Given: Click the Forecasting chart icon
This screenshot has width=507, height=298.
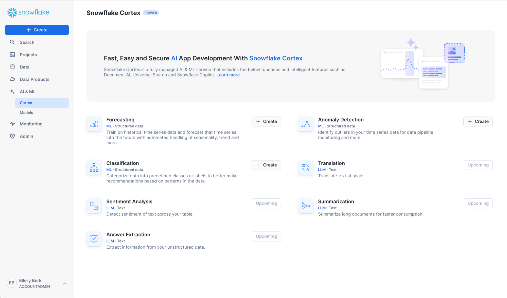Looking at the screenshot, I should pos(94,124).
